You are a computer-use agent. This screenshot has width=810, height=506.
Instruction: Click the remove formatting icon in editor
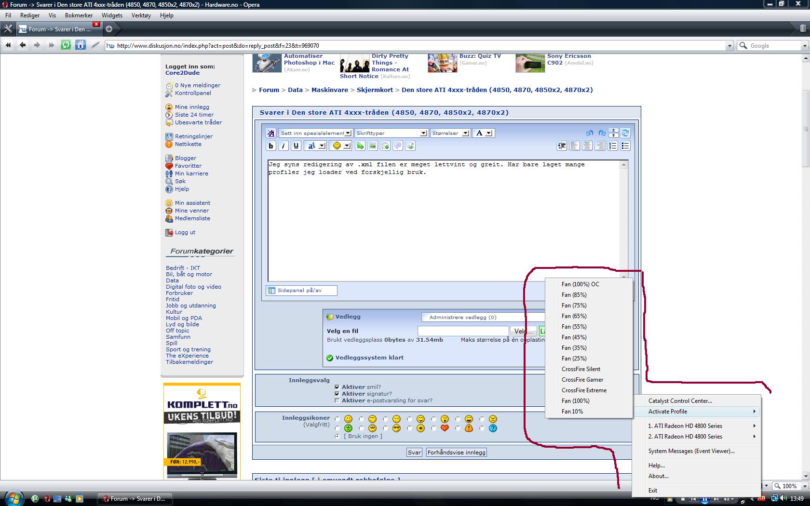tap(271, 133)
